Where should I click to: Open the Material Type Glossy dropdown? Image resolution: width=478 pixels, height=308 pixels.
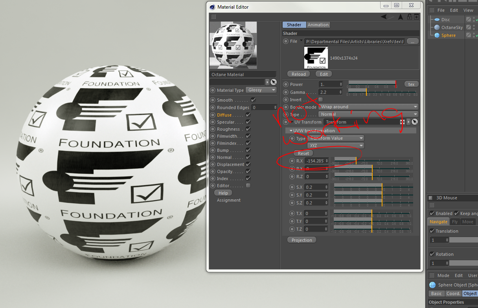(261, 90)
